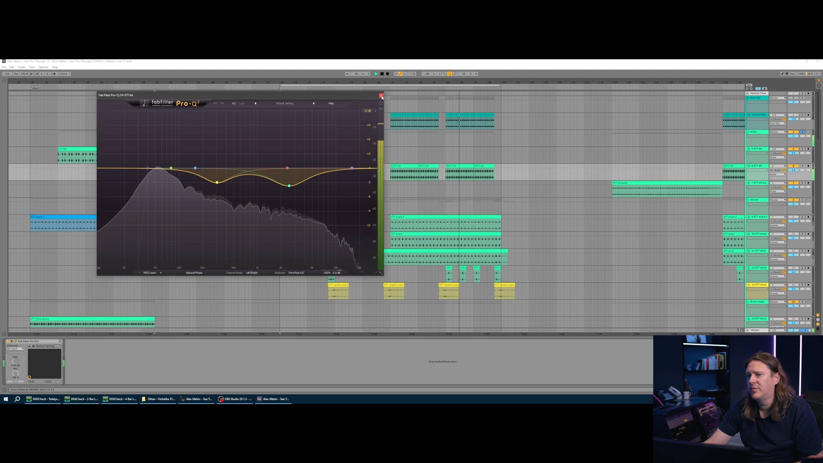Toggle the computer MIDI keyboard icon

787,74
